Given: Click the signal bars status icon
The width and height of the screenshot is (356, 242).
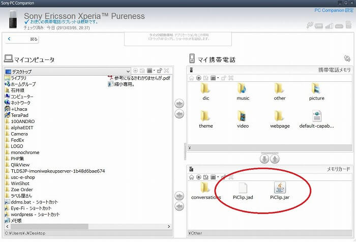Looking at the screenshot, I should point(329,25).
